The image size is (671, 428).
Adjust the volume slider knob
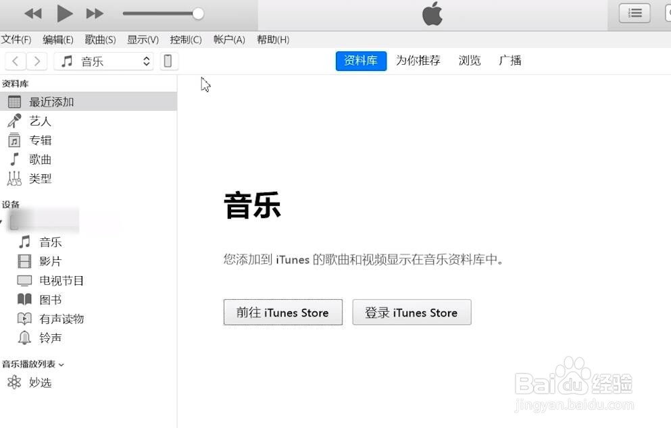pyautogui.click(x=198, y=14)
